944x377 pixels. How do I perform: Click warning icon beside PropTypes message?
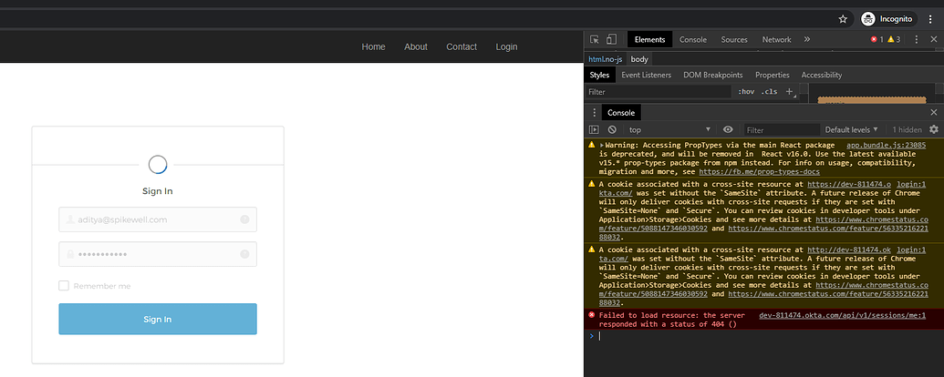click(592, 145)
